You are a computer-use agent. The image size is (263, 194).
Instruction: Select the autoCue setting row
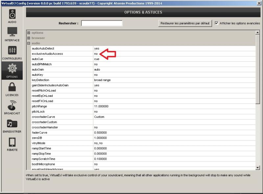[143, 59]
